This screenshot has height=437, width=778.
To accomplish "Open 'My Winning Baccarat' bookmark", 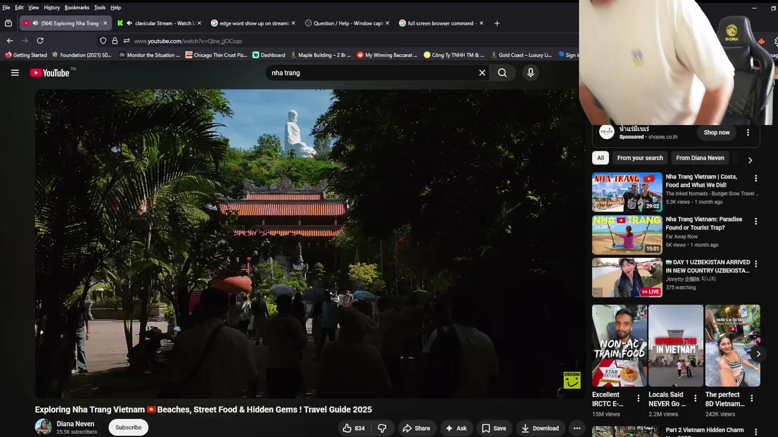I will 387,55.
